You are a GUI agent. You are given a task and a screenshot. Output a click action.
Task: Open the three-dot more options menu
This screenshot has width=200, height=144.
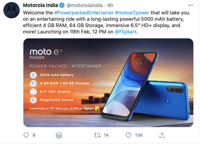[x=190, y=5]
